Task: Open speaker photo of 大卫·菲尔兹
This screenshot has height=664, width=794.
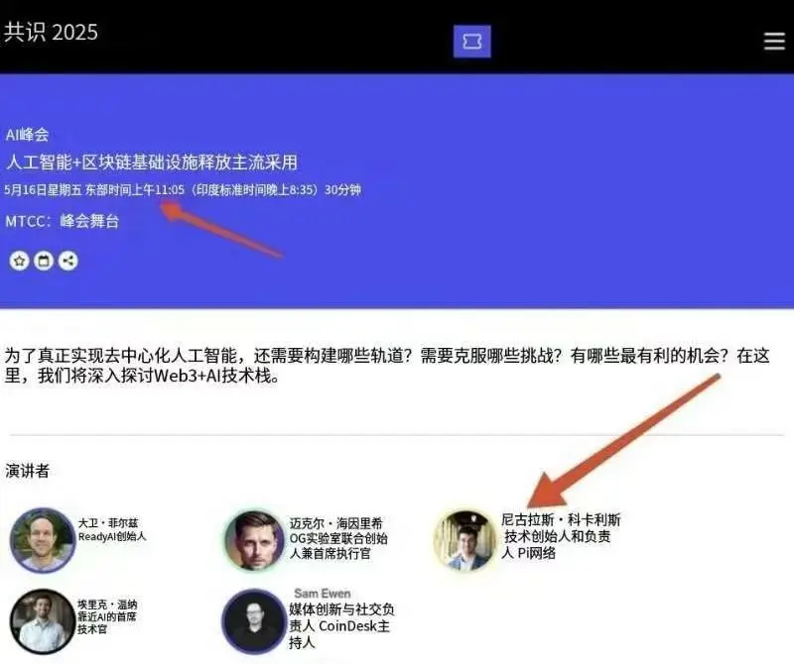Action: point(43,540)
